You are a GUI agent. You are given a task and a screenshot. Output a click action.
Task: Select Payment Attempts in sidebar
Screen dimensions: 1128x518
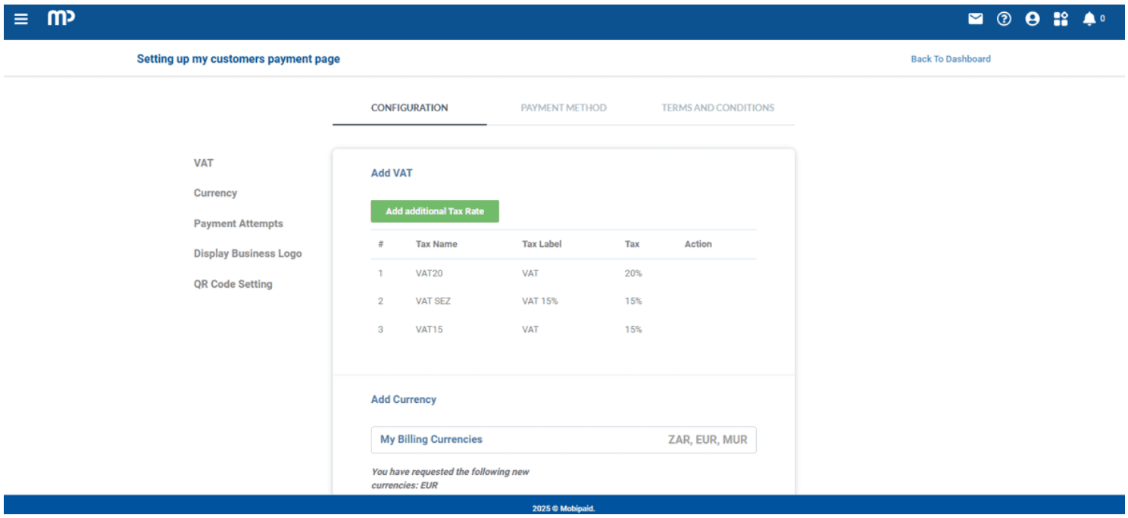click(238, 223)
